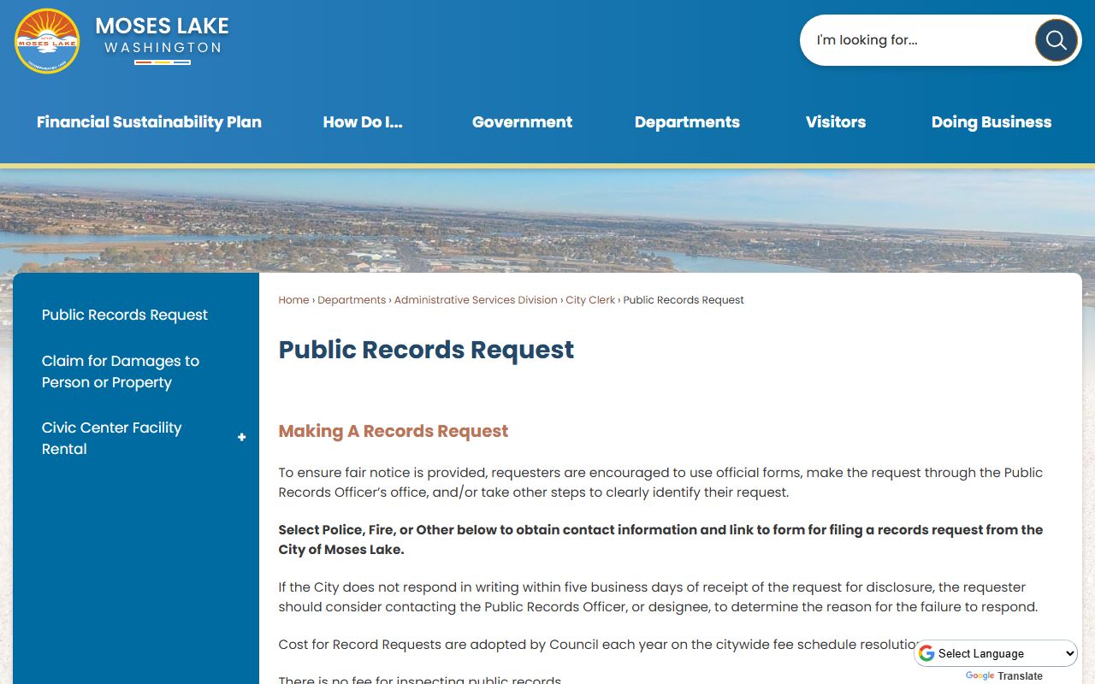Click the MOSES LAKE WASHINGTON title text
The width and height of the screenshot is (1095, 684).
click(x=163, y=36)
